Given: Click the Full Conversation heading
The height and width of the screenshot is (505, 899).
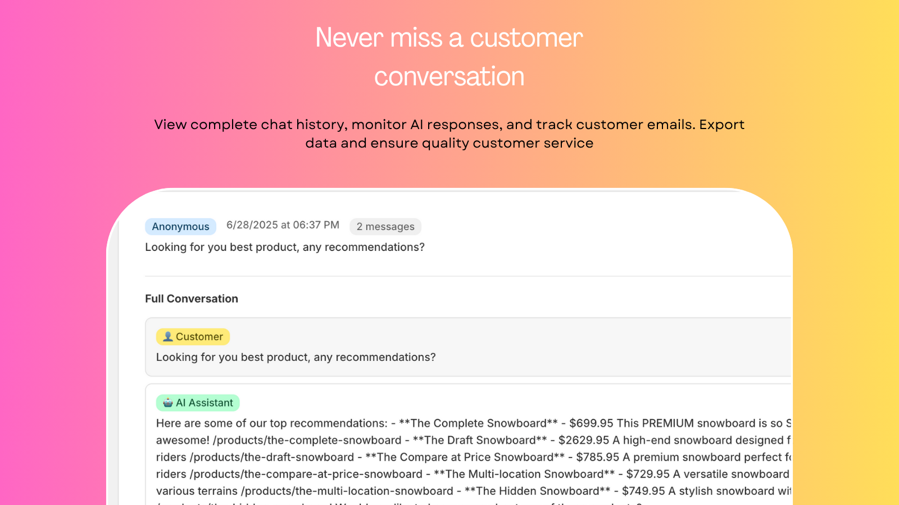Looking at the screenshot, I should 192,299.
